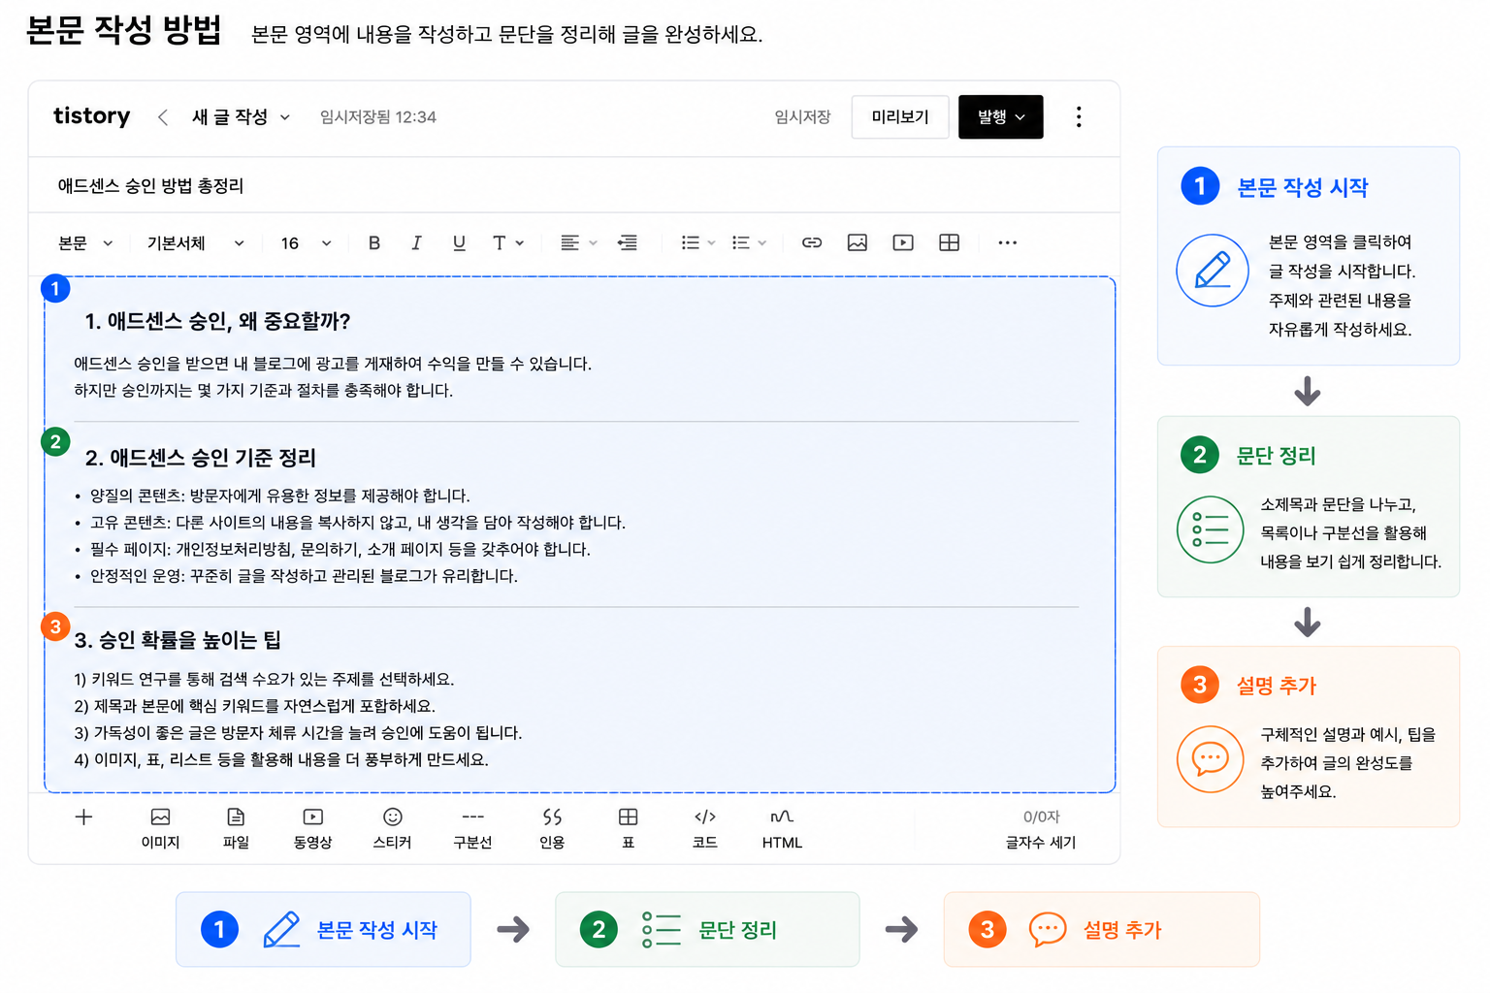Open the list dropdown beside the indent icon
This screenshot has height=993, width=1490.
pyautogui.click(x=697, y=242)
